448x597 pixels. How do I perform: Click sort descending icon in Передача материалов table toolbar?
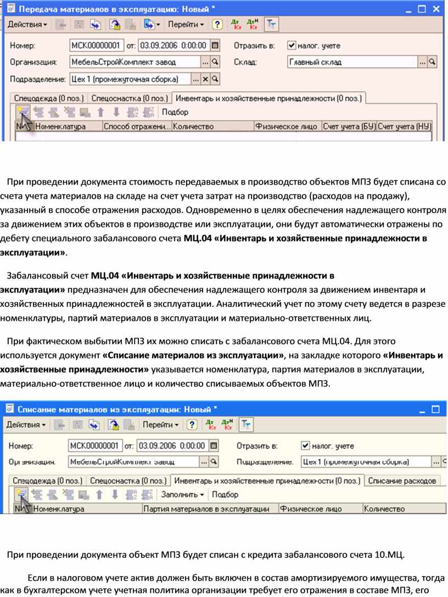(148, 113)
